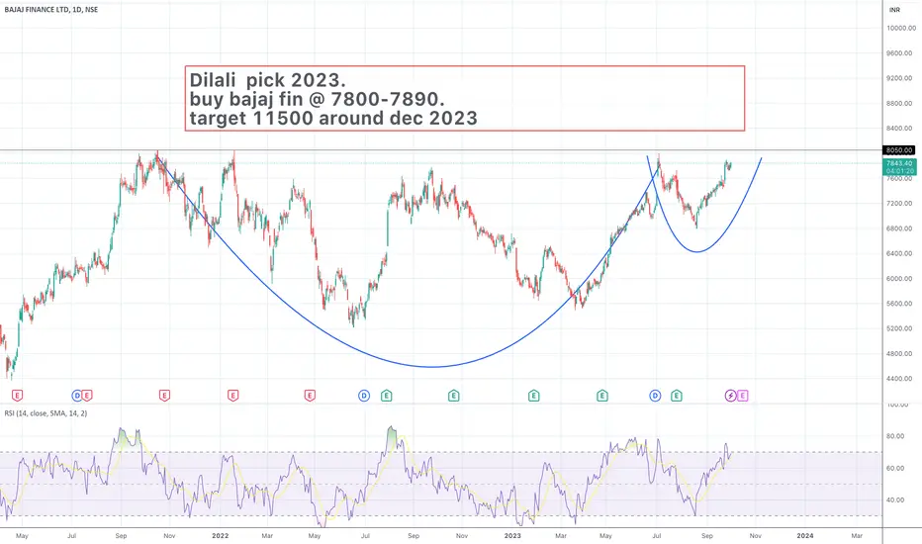The width and height of the screenshot is (922, 544).
Task: Click the 4400.00 price scale label
Action: coord(899,379)
